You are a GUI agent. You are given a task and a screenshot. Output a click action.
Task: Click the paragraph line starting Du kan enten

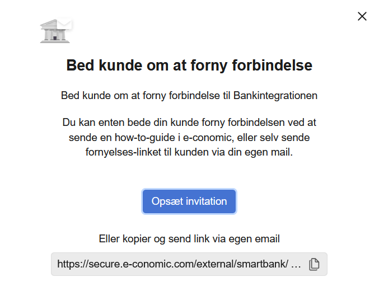point(189,123)
